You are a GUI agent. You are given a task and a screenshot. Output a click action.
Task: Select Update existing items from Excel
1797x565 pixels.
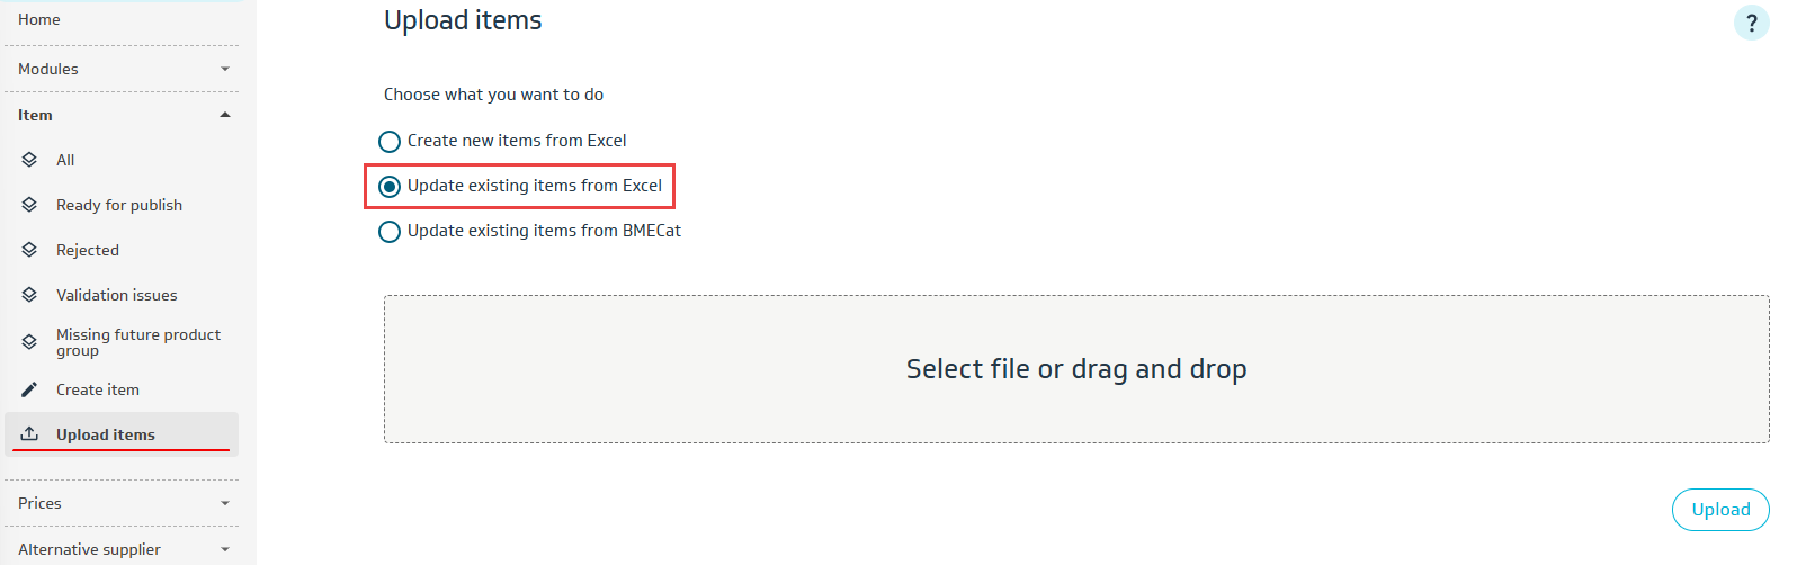389,186
